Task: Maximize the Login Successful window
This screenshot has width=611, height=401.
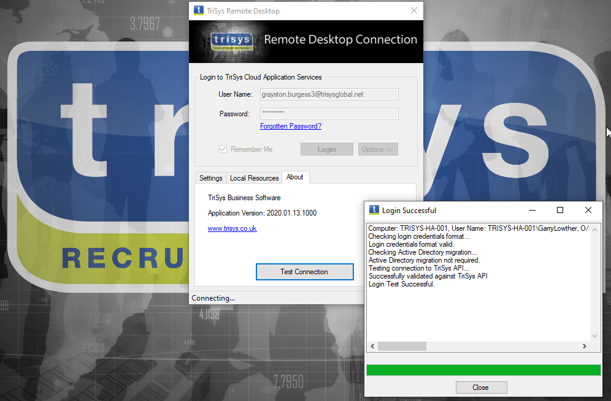Action: (560, 210)
